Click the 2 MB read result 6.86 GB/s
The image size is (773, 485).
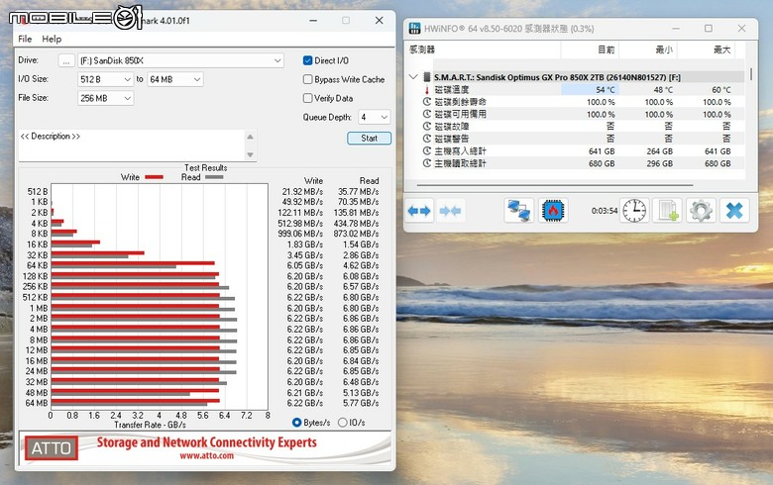(x=361, y=319)
